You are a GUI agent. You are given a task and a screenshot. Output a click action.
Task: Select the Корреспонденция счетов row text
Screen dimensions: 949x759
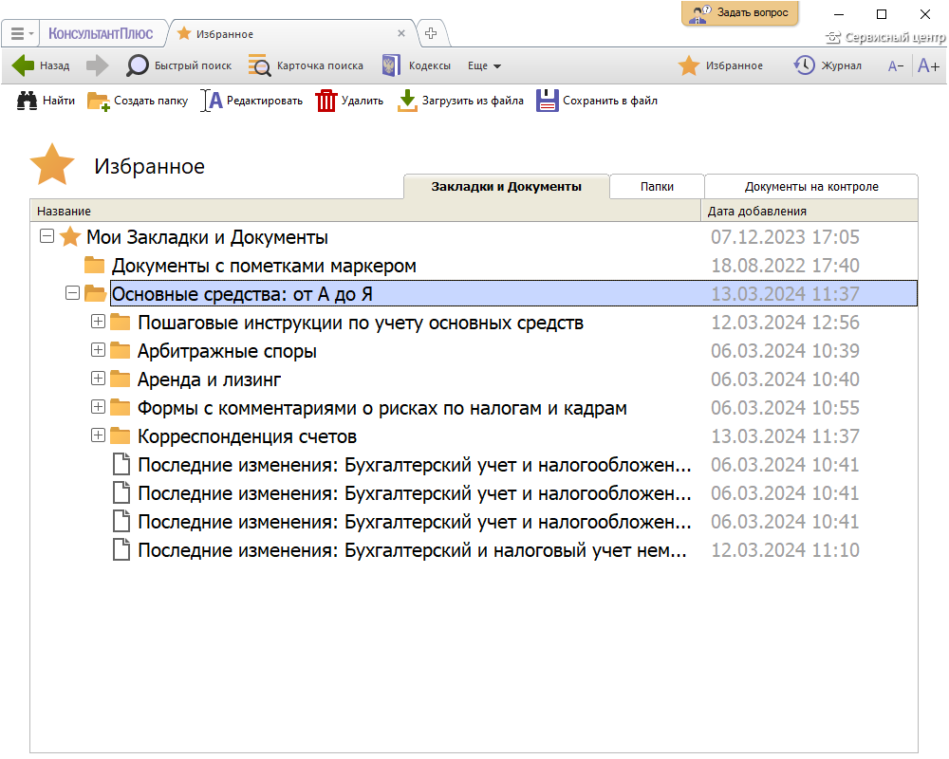click(x=247, y=435)
